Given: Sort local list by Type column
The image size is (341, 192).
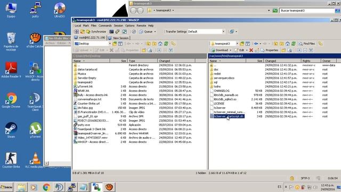Looking at the screenshot, I should [142, 61].
